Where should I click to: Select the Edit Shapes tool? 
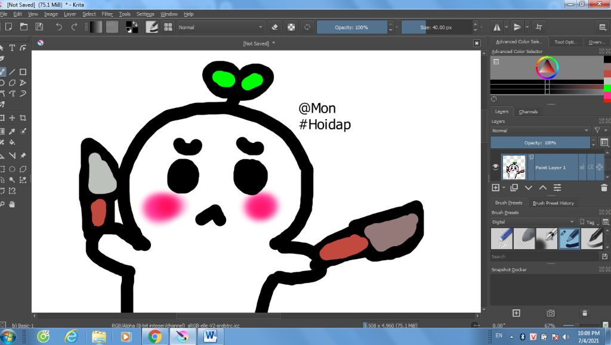point(23,48)
